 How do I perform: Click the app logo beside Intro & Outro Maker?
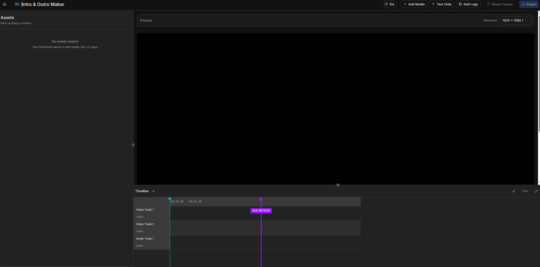click(17, 4)
